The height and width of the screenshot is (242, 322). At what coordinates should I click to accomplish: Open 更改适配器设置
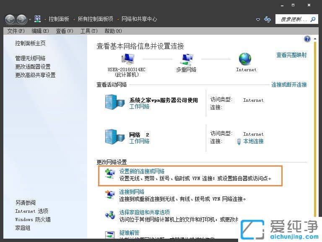click(x=33, y=67)
